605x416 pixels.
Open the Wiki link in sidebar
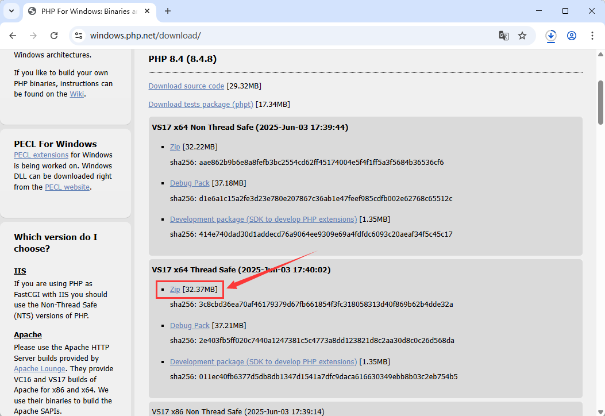pos(77,94)
